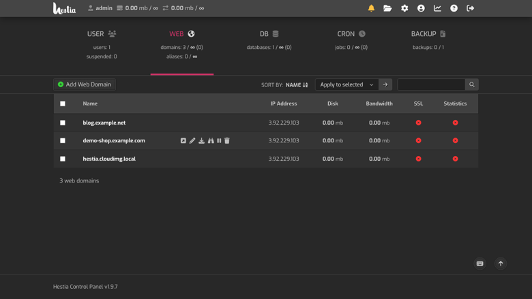Click the IP Address column header

284,104
